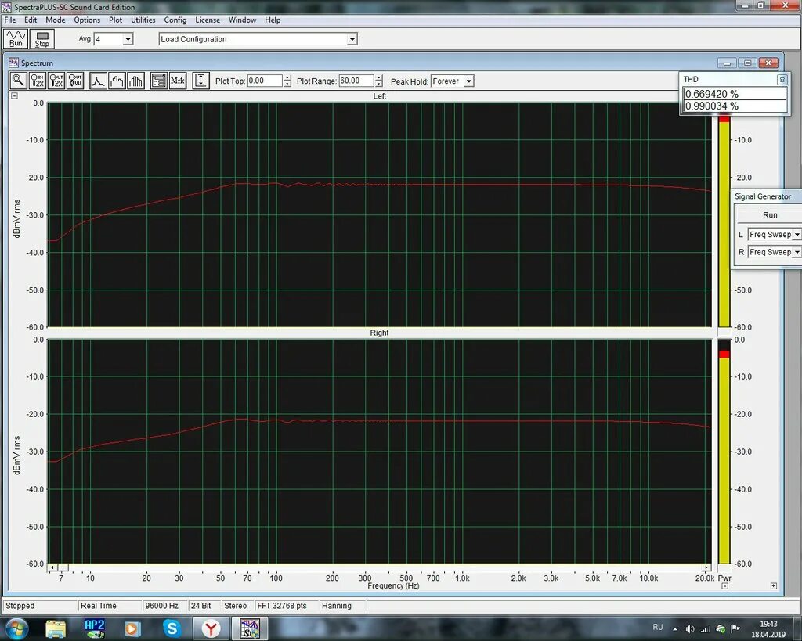Click the Plot Top spinner arrows
This screenshot has height=641, width=802.
tap(287, 81)
